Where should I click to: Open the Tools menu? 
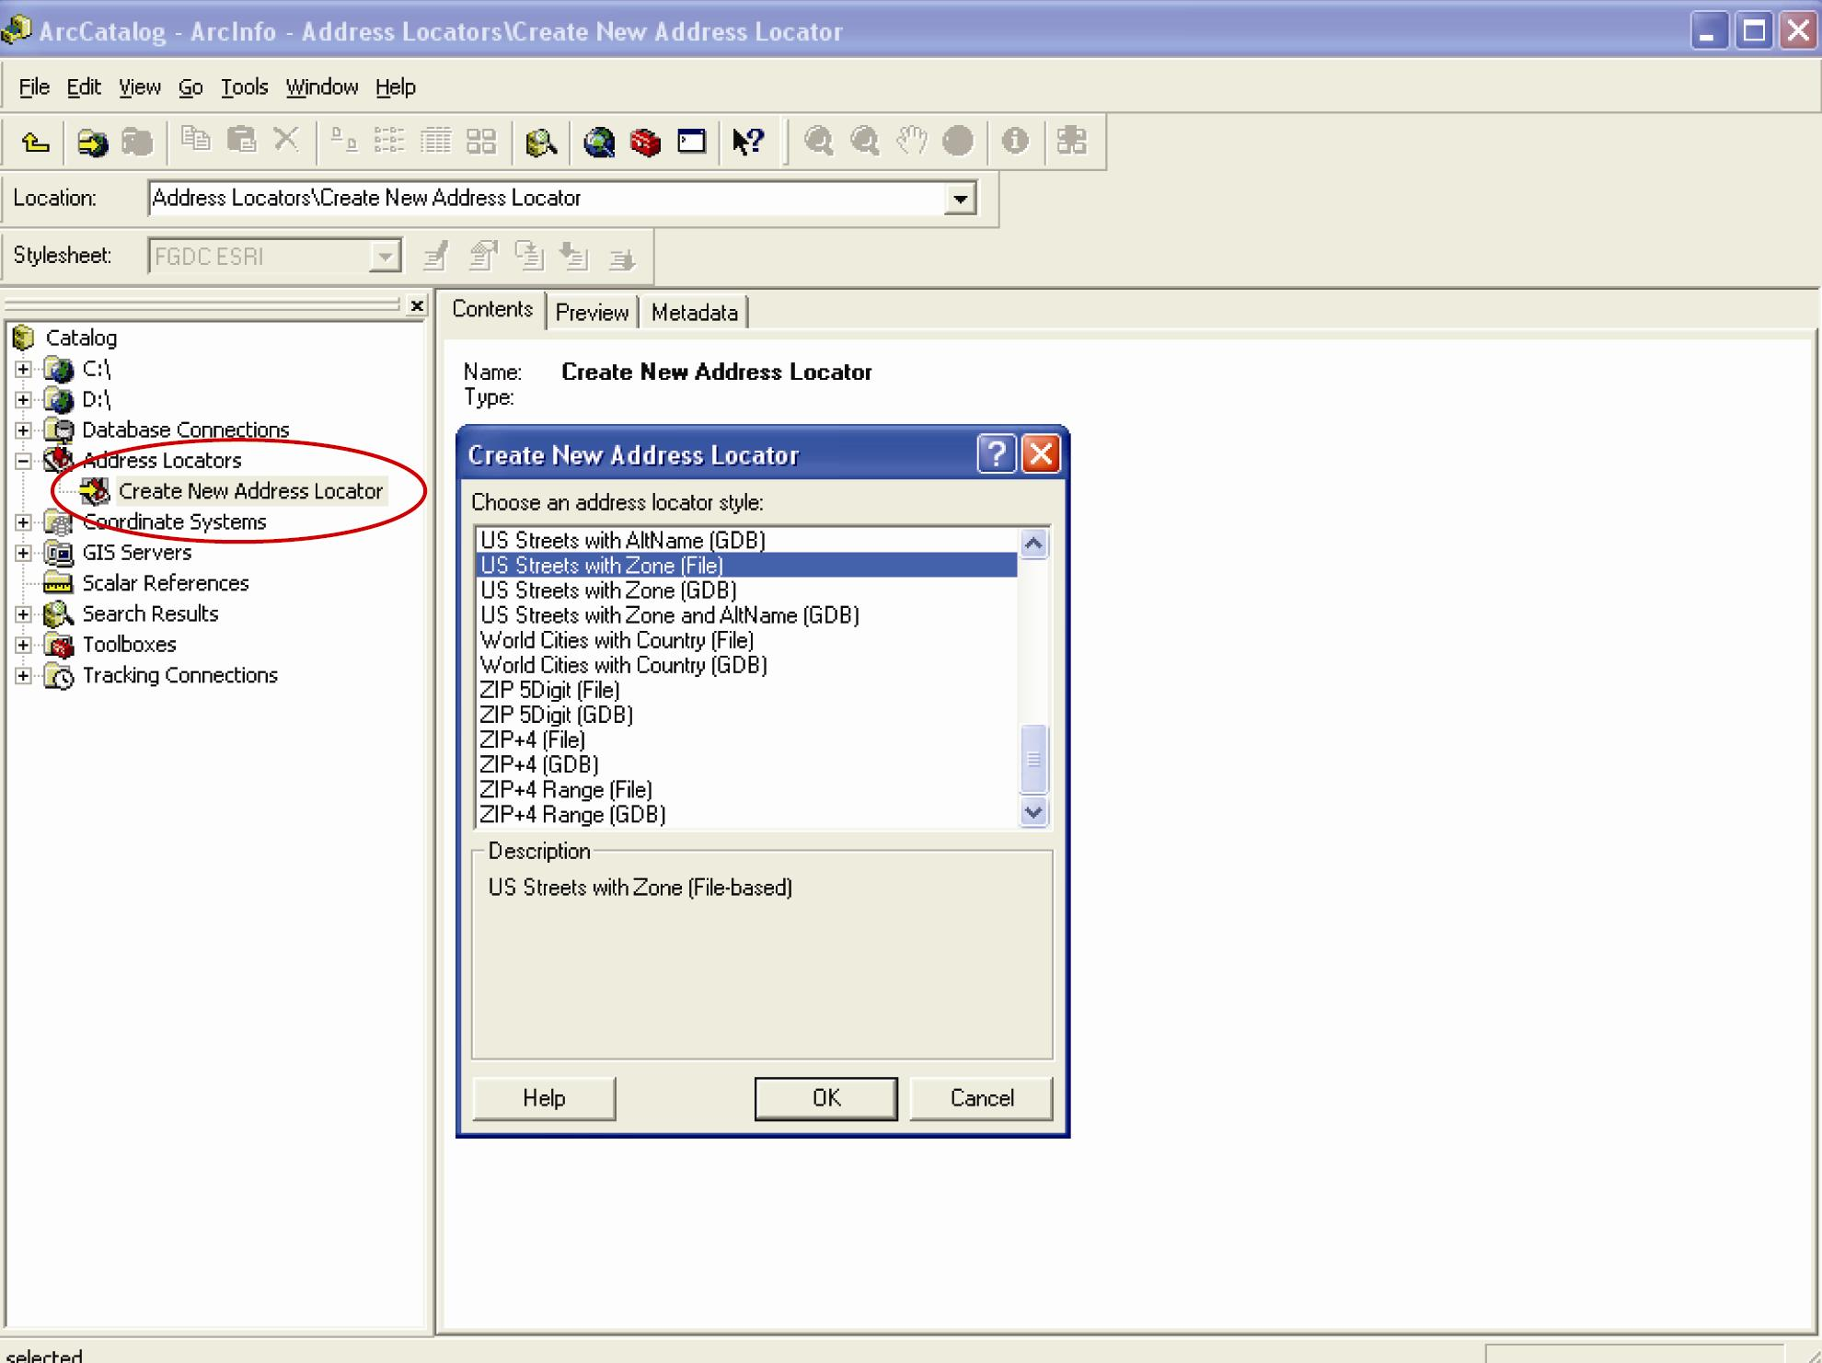click(x=244, y=87)
